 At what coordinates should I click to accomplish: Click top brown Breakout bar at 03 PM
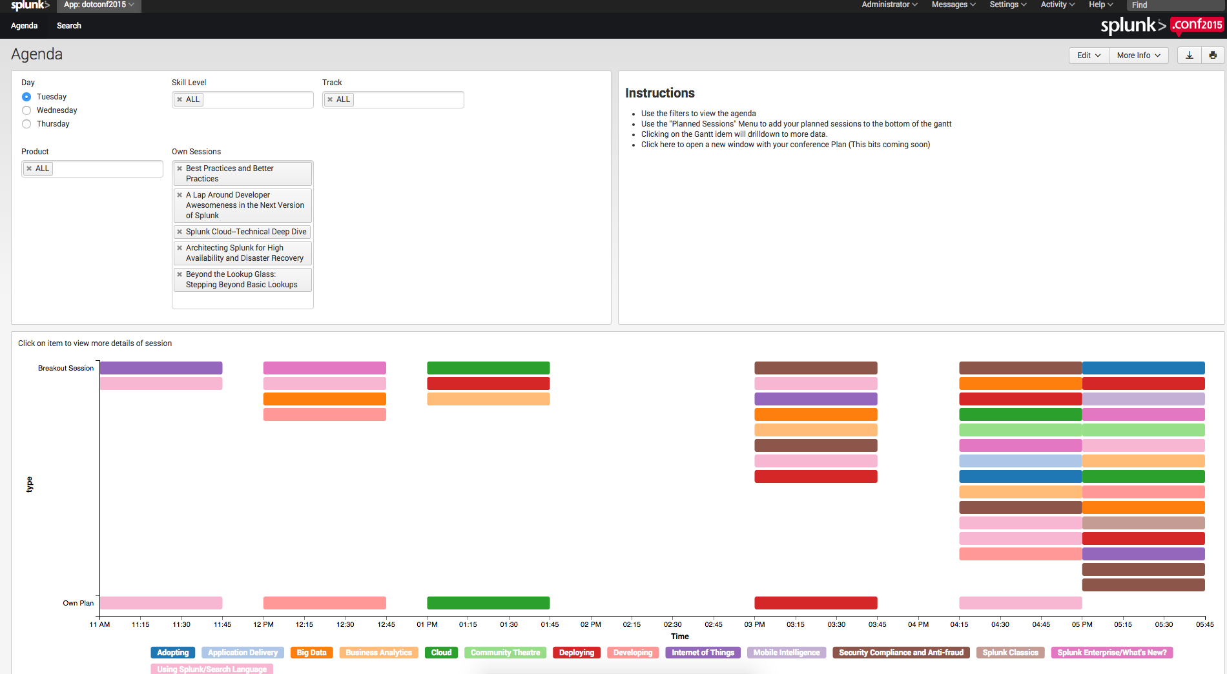point(816,368)
